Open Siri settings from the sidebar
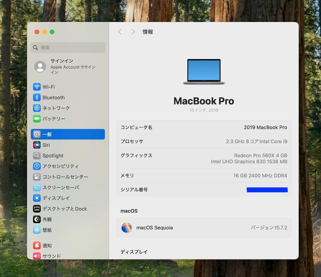 (x=37, y=145)
